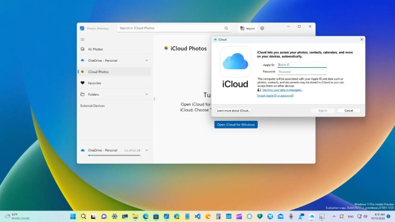The image size is (395, 222).
Task: Click the OneDrive storage usage bar
Action: 114,155
